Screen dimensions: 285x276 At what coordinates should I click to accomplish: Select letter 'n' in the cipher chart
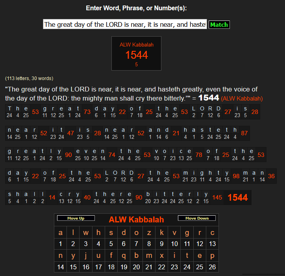[60, 255]
